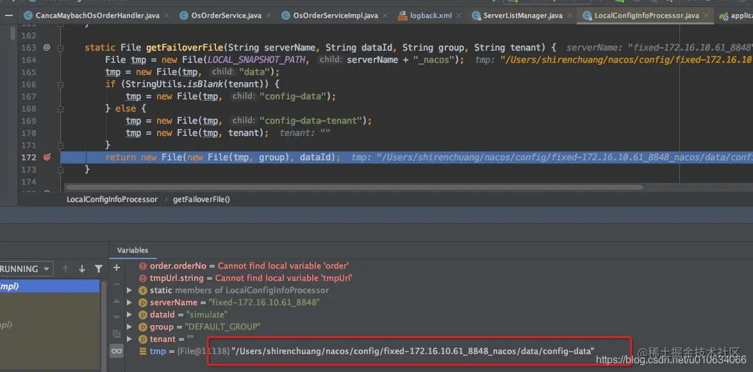The image size is (753, 372).
Task: Go to the previous frame with the up arrow
Action: 65,269
